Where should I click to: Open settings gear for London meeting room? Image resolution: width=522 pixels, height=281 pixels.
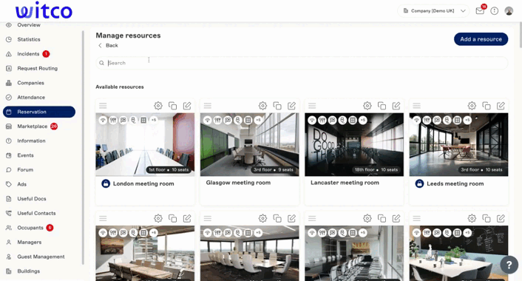158,106
